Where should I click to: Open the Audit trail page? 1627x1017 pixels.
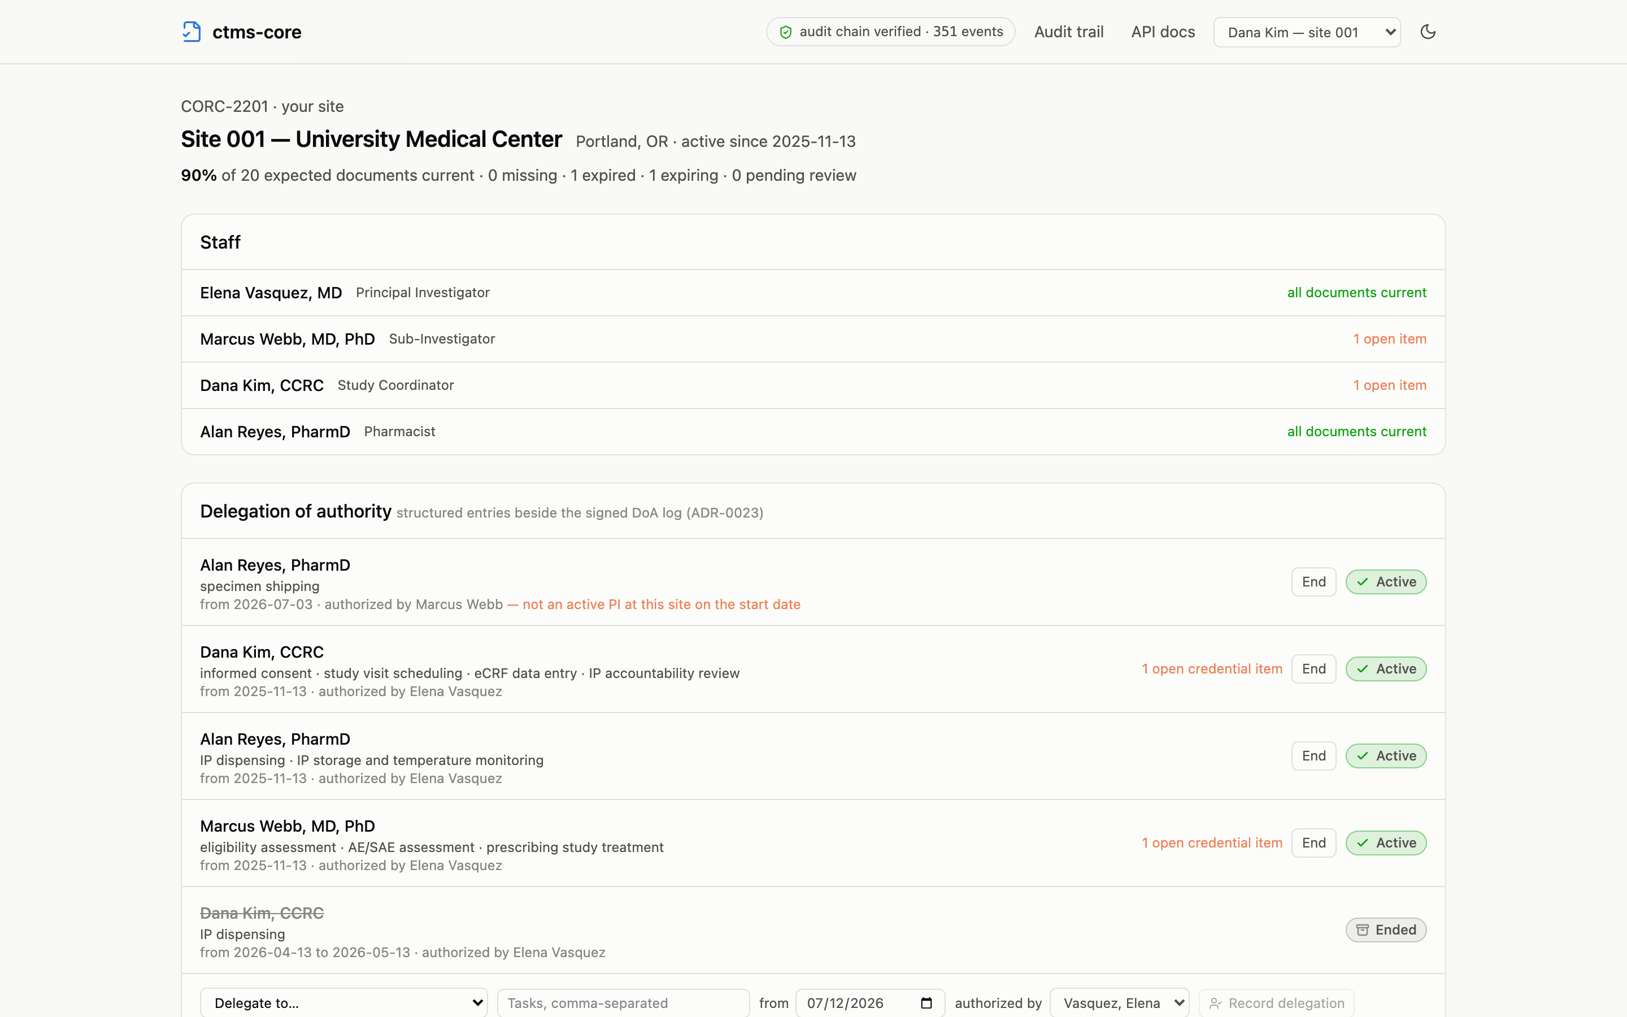(1069, 32)
